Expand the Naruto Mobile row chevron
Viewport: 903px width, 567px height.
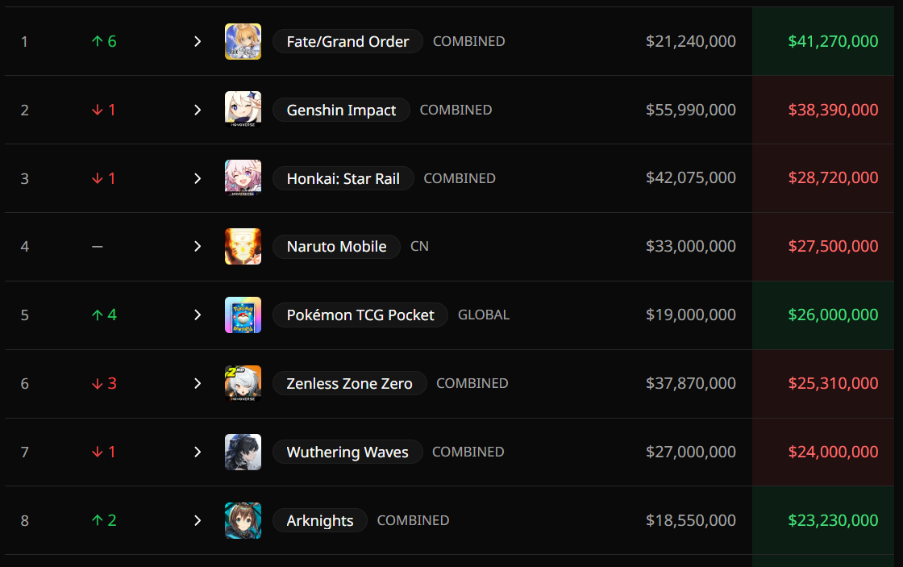[198, 247]
